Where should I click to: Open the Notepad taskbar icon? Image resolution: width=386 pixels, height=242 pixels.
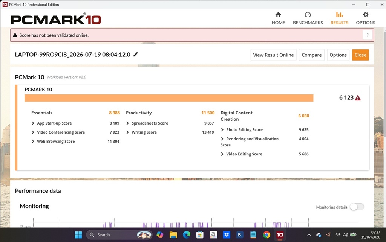point(253,235)
